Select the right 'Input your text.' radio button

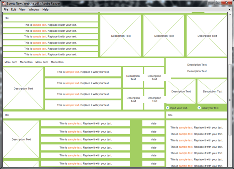pyautogui.click(x=199, y=108)
